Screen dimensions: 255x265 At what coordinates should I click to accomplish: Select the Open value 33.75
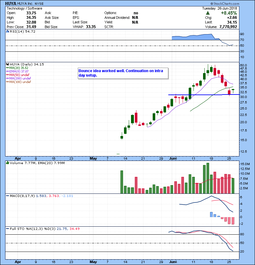(x=31, y=13)
